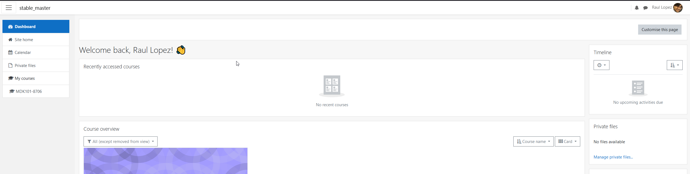This screenshot has height=174, width=690.
Task: Open the Course name sort dropdown
Action: pyautogui.click(x=534, y=142)
